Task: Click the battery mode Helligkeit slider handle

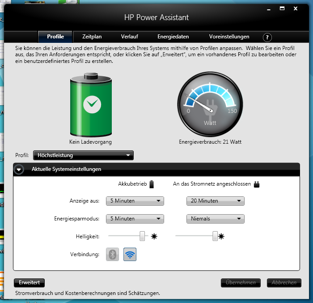Action: point(142,236)
